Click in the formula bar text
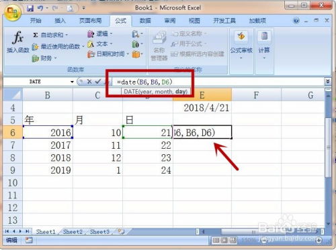Image resolution: width=336 pixels, height=250 pixels. (144, 82)
